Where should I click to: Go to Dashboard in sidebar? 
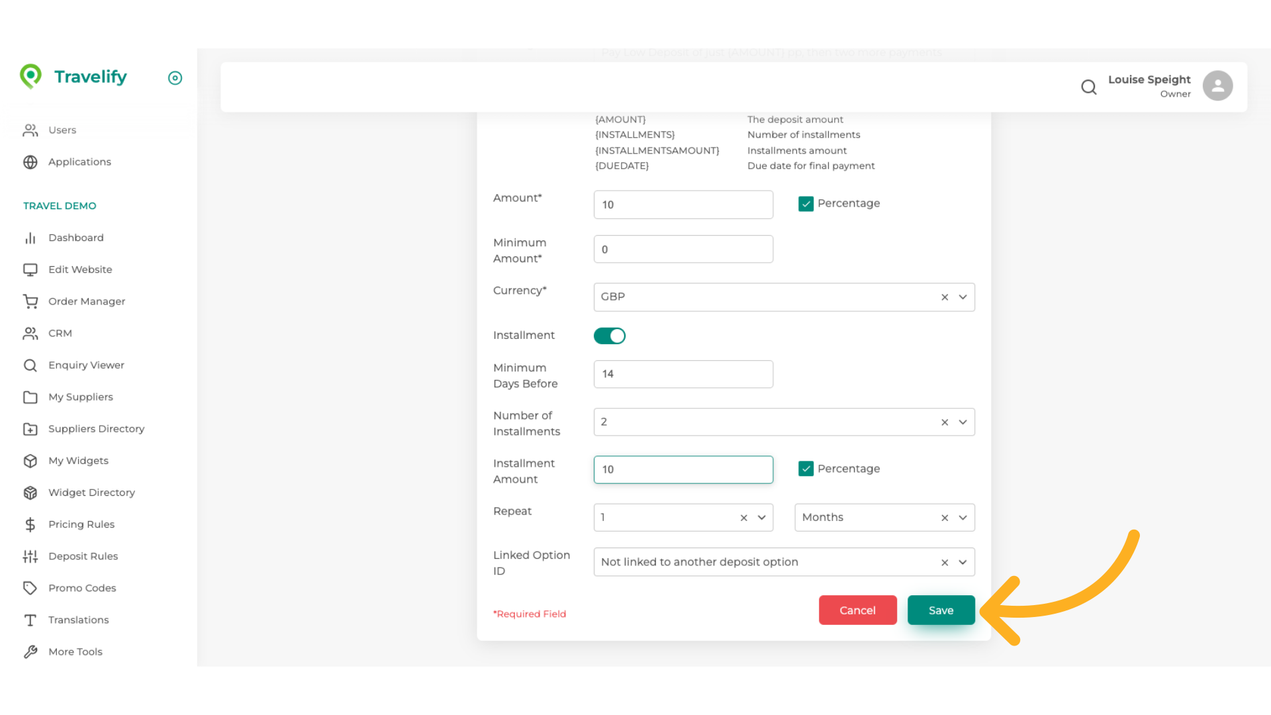coord(75,238)
